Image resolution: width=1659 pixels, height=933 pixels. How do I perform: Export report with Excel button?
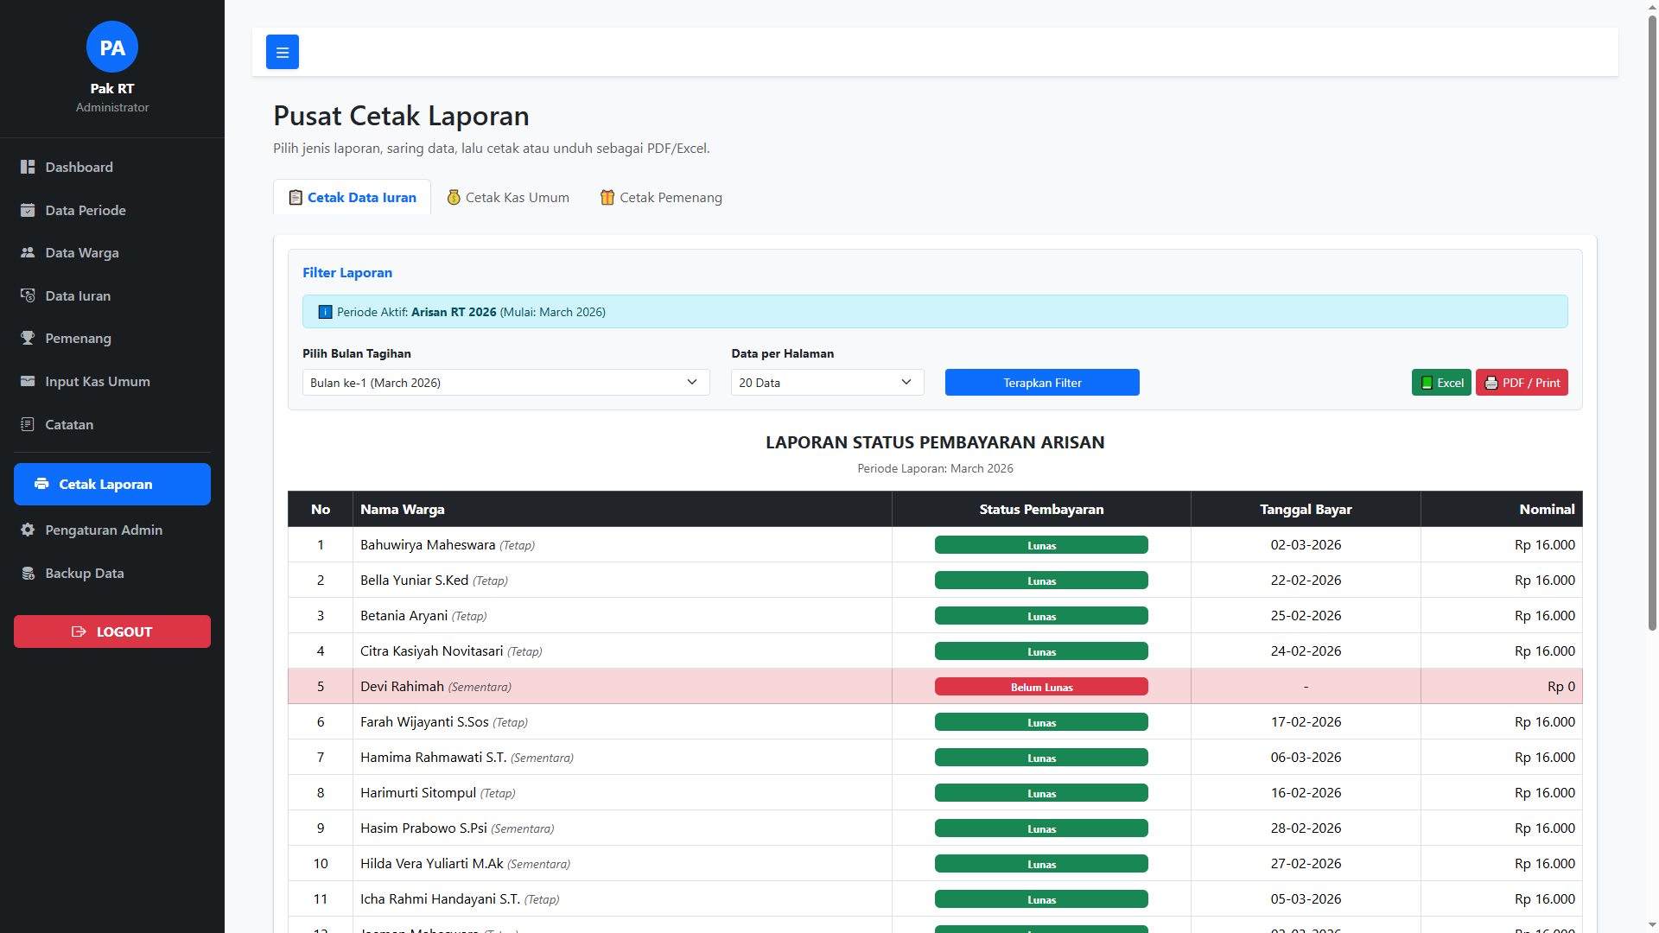pos(1441,383)
